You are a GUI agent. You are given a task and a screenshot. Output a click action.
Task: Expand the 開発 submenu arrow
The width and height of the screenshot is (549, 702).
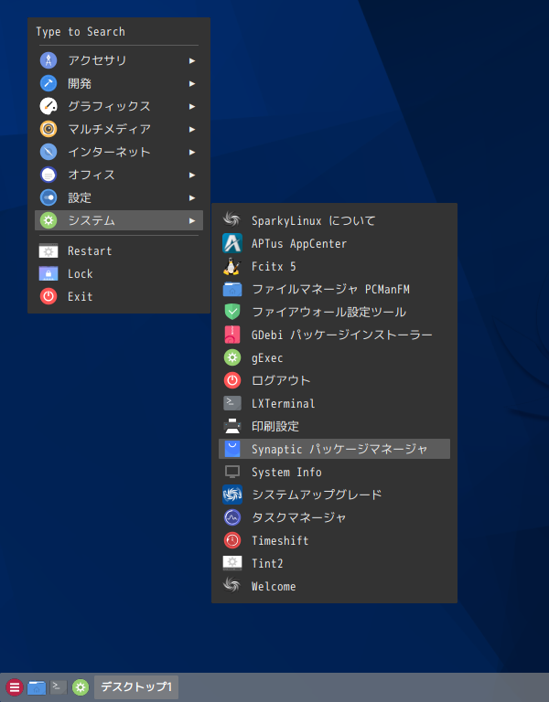[x=192, y=84]
